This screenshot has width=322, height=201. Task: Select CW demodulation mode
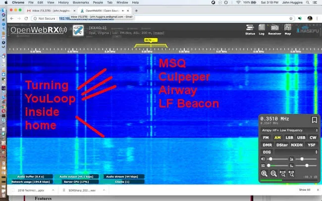(x=313, y=138)
